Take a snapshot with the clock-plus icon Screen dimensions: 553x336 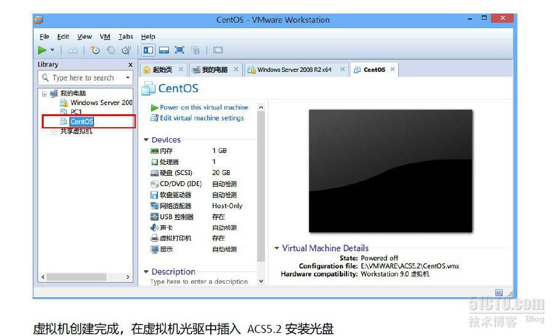95,50
